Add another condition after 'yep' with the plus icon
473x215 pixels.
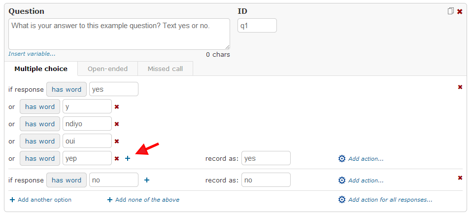pyautogui.click(x=128, y=158)
